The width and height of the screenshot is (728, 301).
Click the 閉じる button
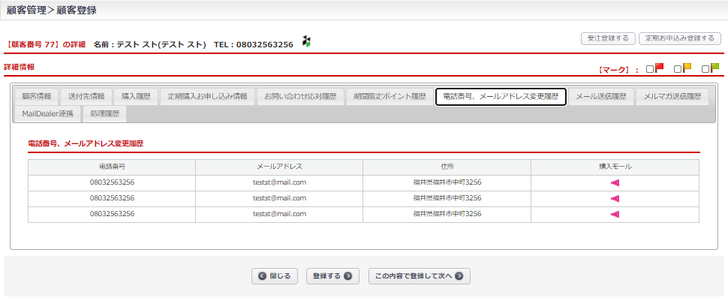[x=275, y=276]
